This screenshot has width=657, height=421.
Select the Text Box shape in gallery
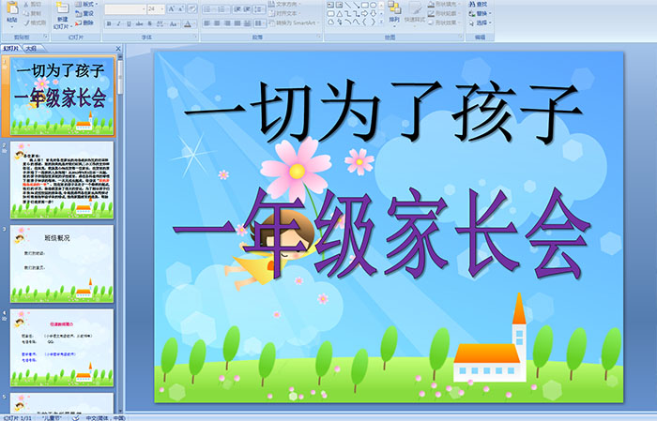pyautogui.click(x=330, y=5)
